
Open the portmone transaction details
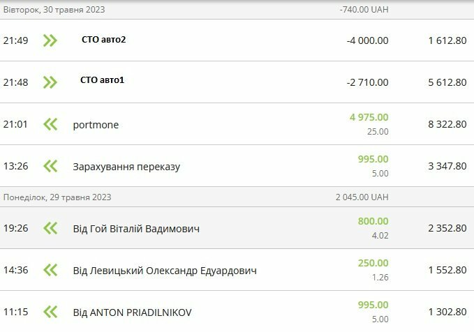[x=96, y=125]
